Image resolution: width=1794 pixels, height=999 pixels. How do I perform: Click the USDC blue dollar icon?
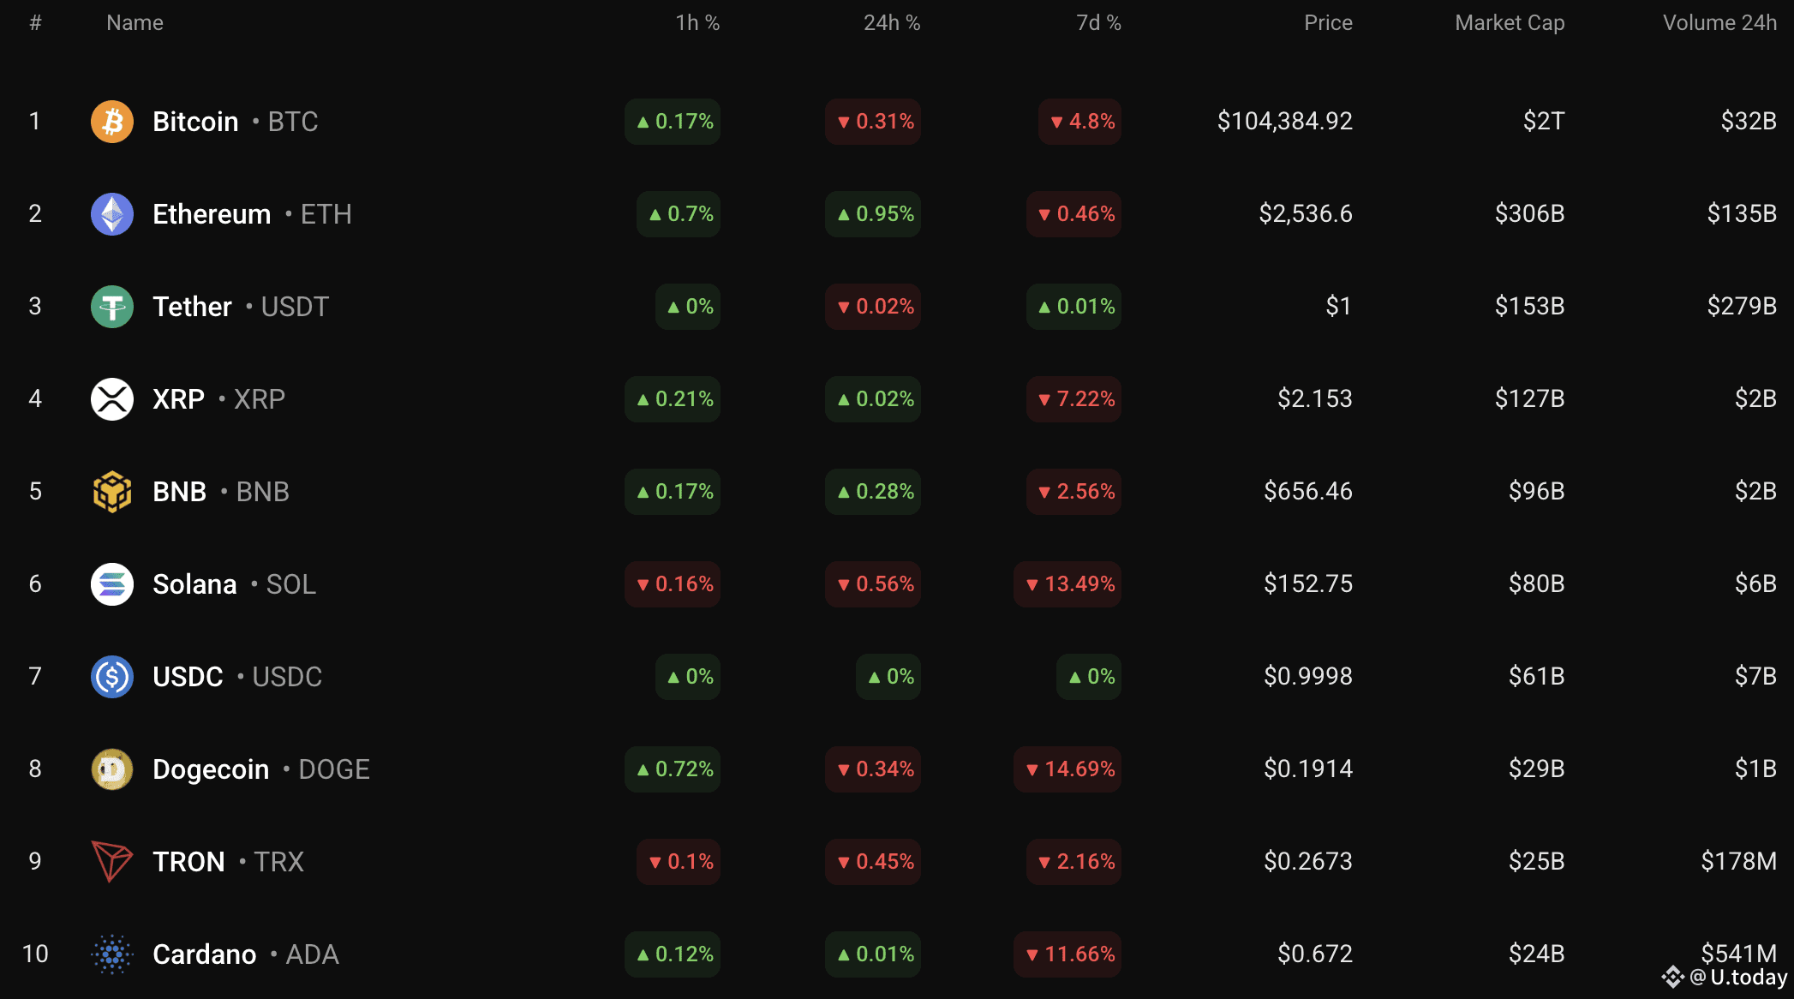[112, 677]
